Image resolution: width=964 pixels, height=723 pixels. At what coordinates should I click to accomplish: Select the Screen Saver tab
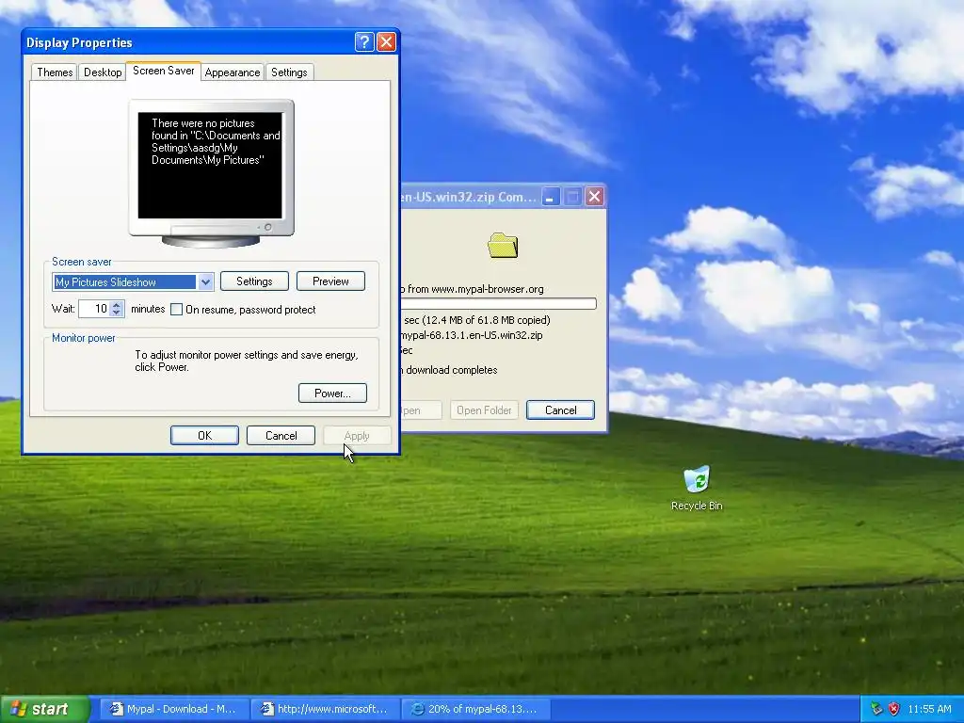point(163,71)
